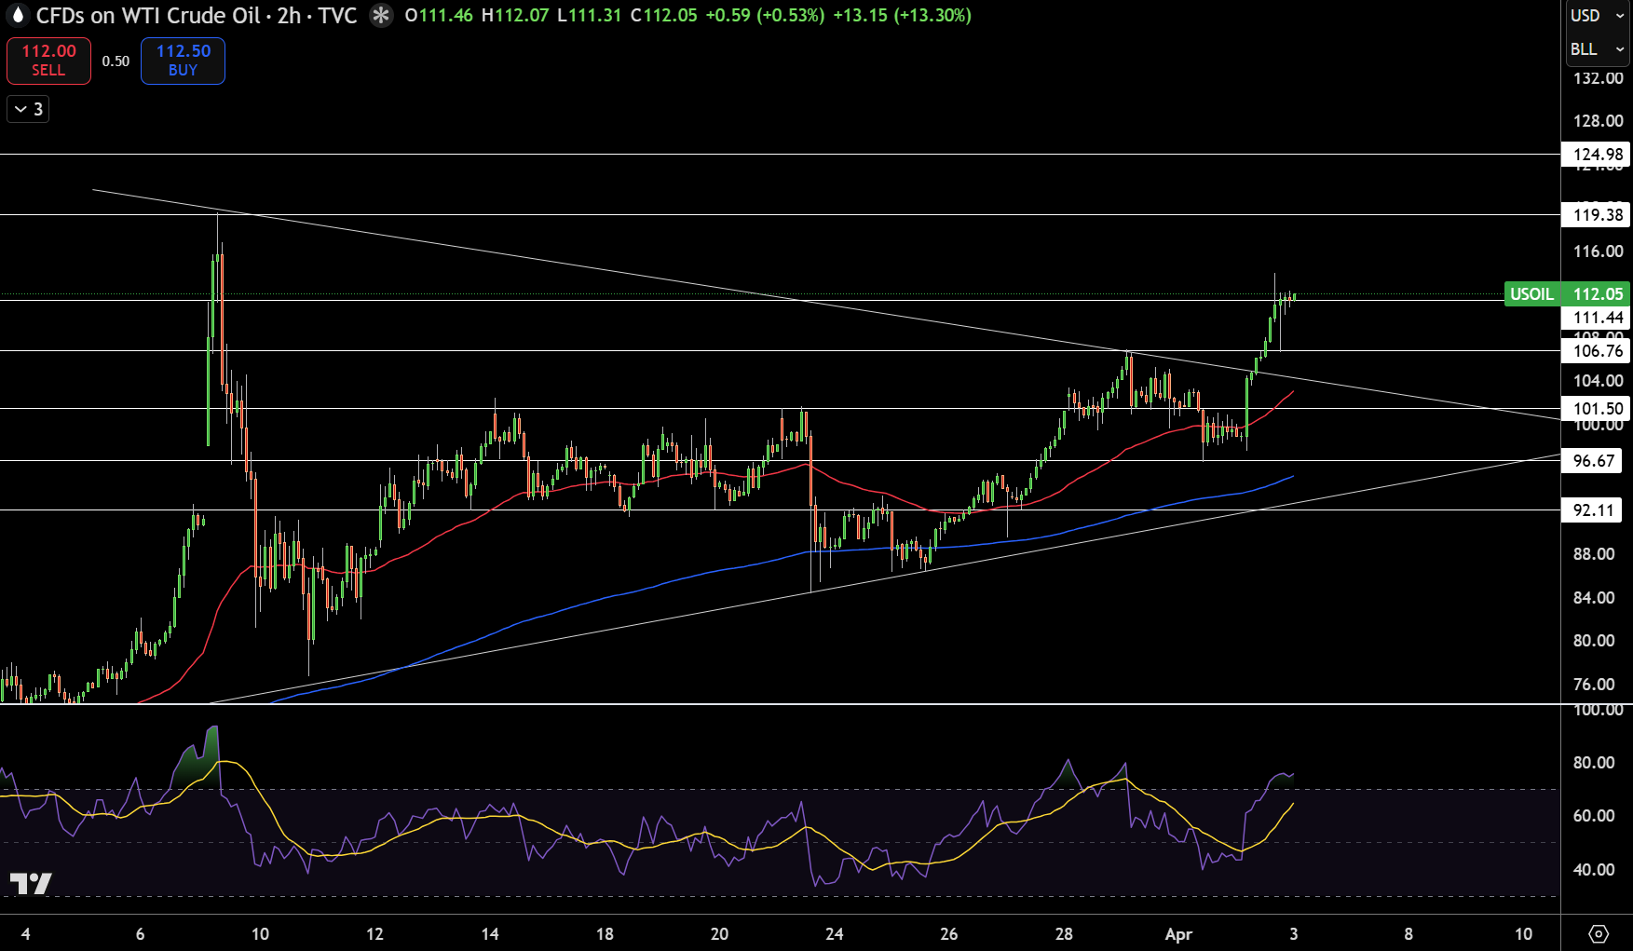This screenshot has width=1633, height=951.
Task: Click the 40.00 RSI scale label
Action: [1594, 870]
